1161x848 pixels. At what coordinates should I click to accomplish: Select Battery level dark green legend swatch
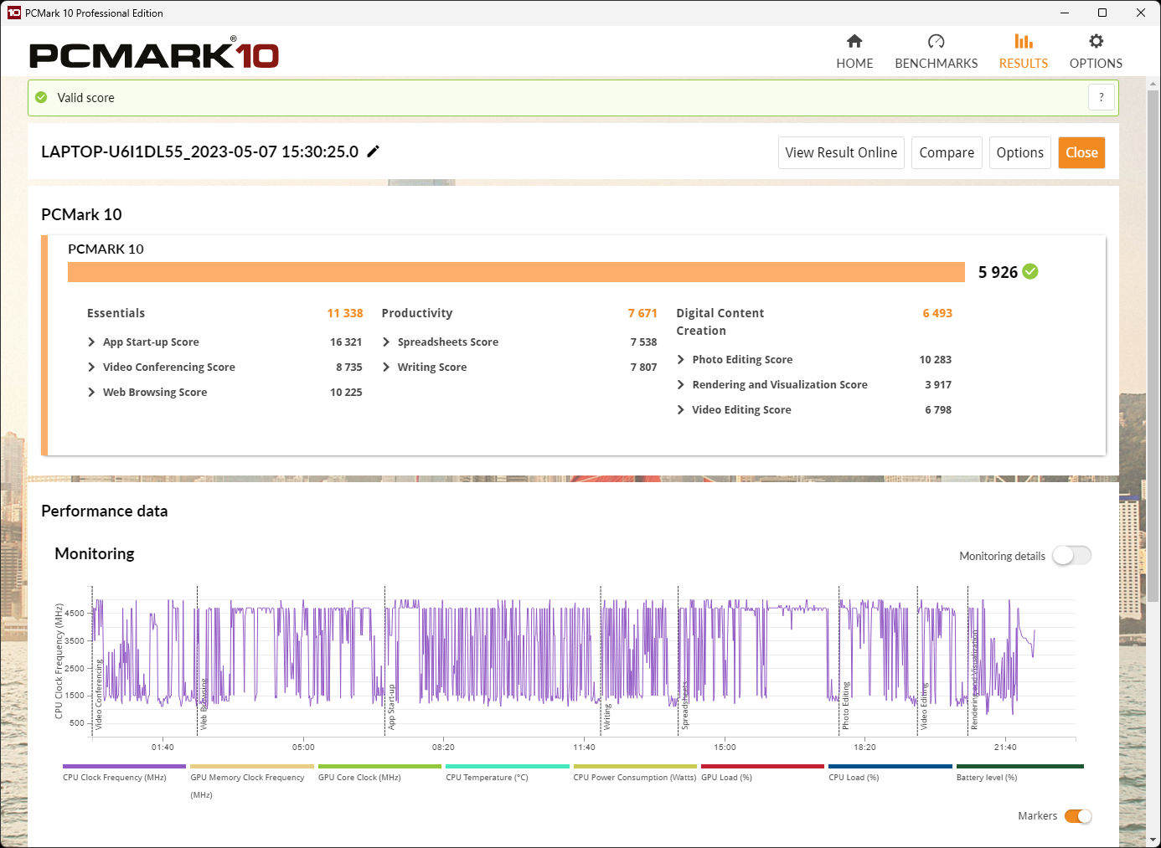(x=1020, y=766)
